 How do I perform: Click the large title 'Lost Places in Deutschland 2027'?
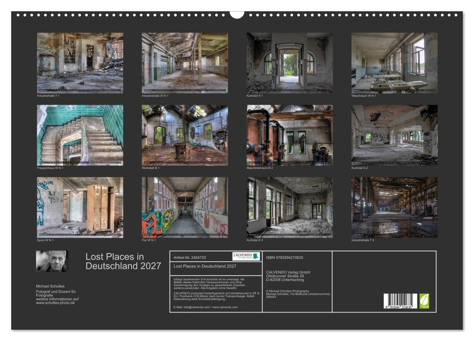[123, 261]
